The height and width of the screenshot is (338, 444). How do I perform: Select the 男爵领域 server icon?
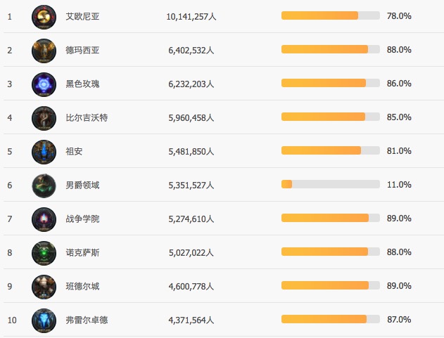click(44, 185)
